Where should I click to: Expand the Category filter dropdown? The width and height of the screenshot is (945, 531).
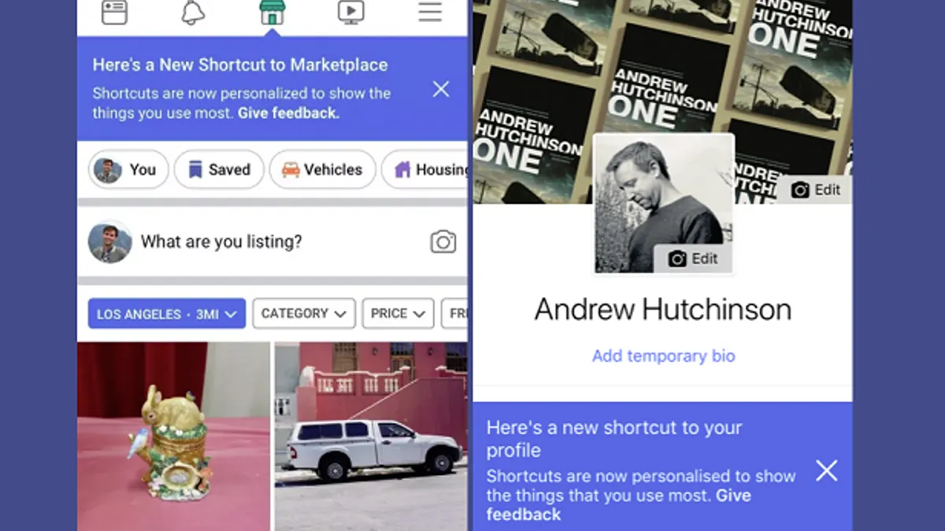tap(304, 313)
